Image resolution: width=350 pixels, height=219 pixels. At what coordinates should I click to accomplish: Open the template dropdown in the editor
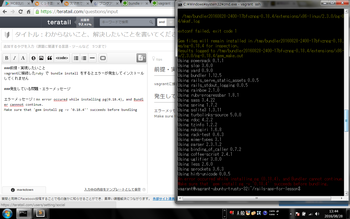click(141, 58)
